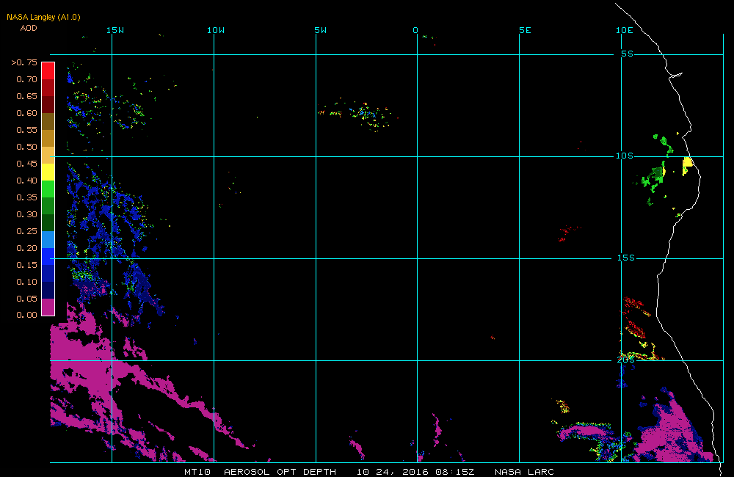Click the 10W longitude label
Viewport: 734px width, 477px height.
point(216,30)
